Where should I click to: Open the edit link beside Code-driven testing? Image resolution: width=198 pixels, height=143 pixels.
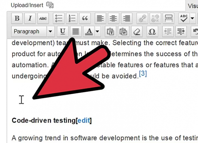pyautogui.click(x=84, y=120)
